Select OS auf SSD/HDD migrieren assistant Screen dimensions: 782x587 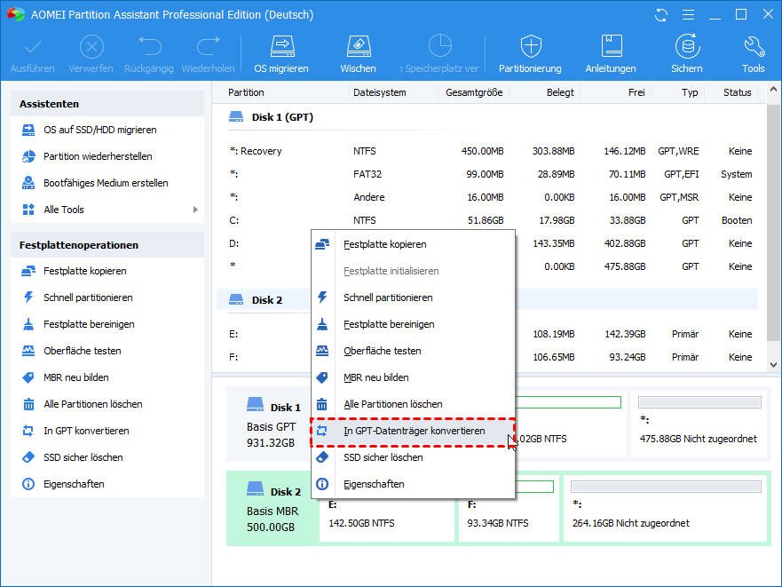[99, 130]
